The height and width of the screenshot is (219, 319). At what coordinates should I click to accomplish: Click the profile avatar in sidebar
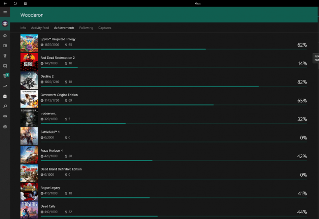[x=5, y=24]
